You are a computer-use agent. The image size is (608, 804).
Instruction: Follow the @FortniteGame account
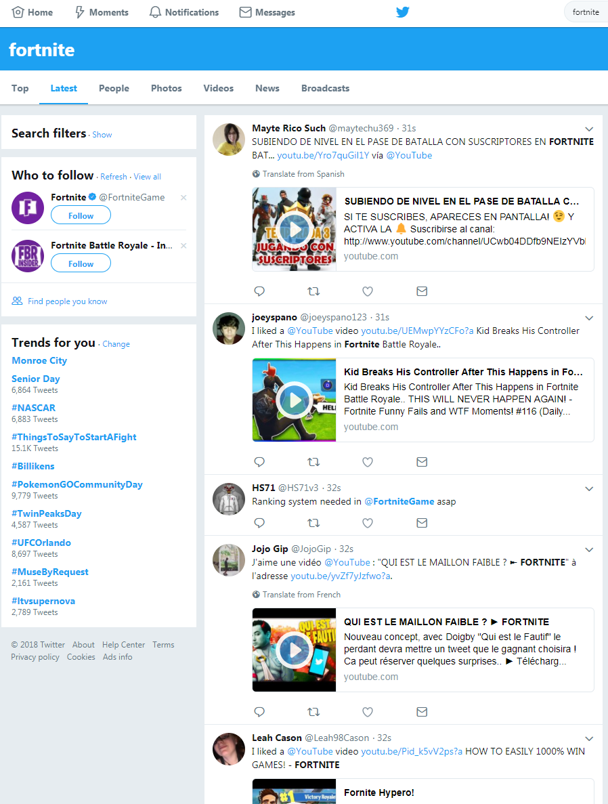[81, 215]
